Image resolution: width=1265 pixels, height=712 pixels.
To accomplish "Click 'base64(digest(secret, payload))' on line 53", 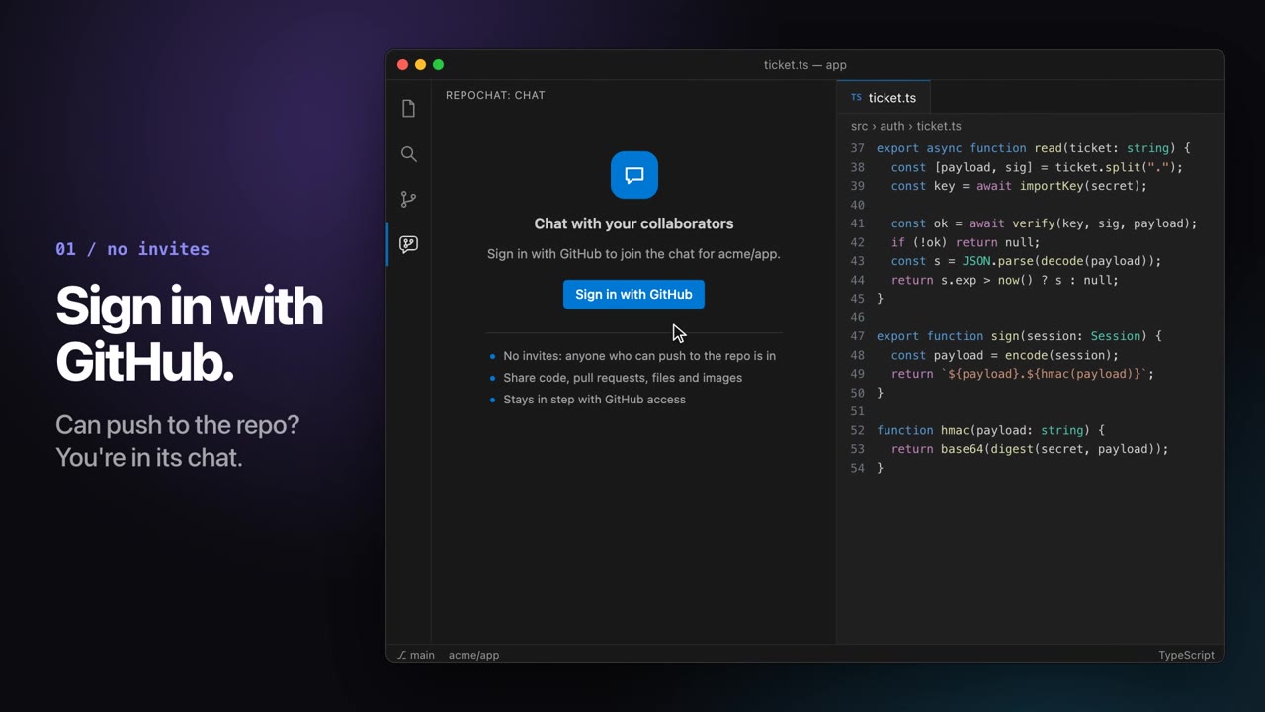I will [x=1052, y=449].
